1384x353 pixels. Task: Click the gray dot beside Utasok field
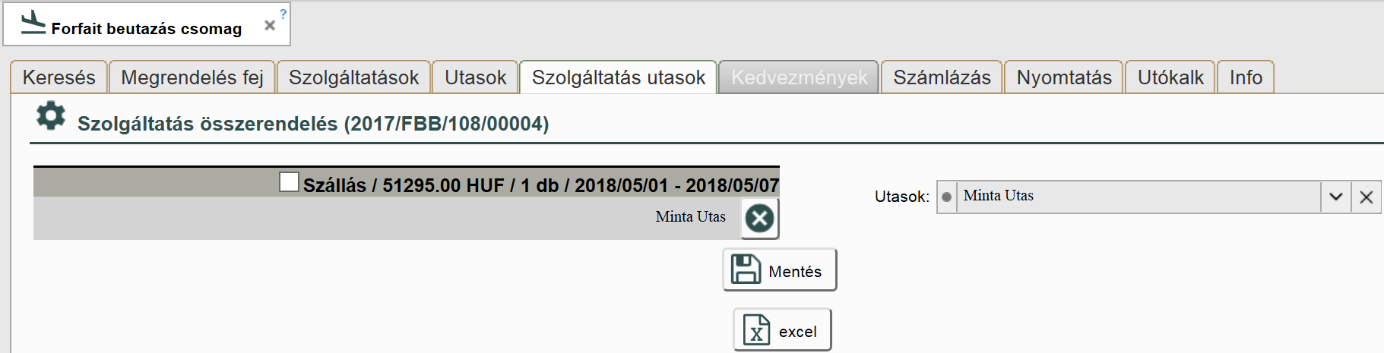tap(946, 197)
